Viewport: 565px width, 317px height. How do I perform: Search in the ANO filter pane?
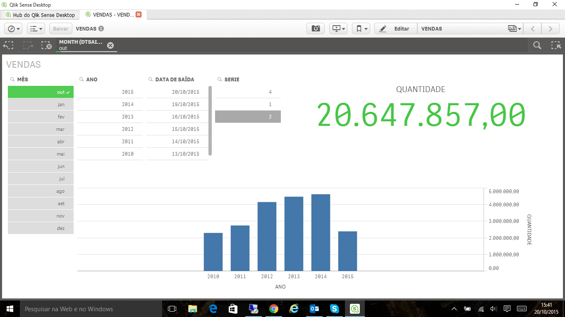click(81, 79)
